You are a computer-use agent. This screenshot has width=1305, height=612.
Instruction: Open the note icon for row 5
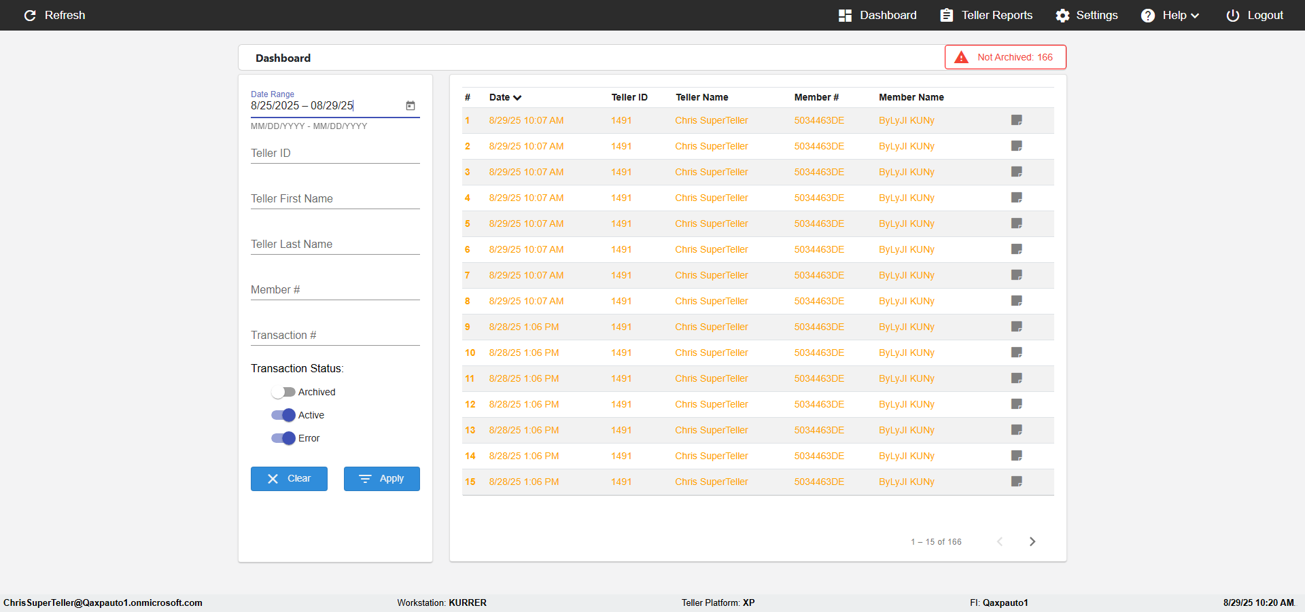tap(1016, 223)
